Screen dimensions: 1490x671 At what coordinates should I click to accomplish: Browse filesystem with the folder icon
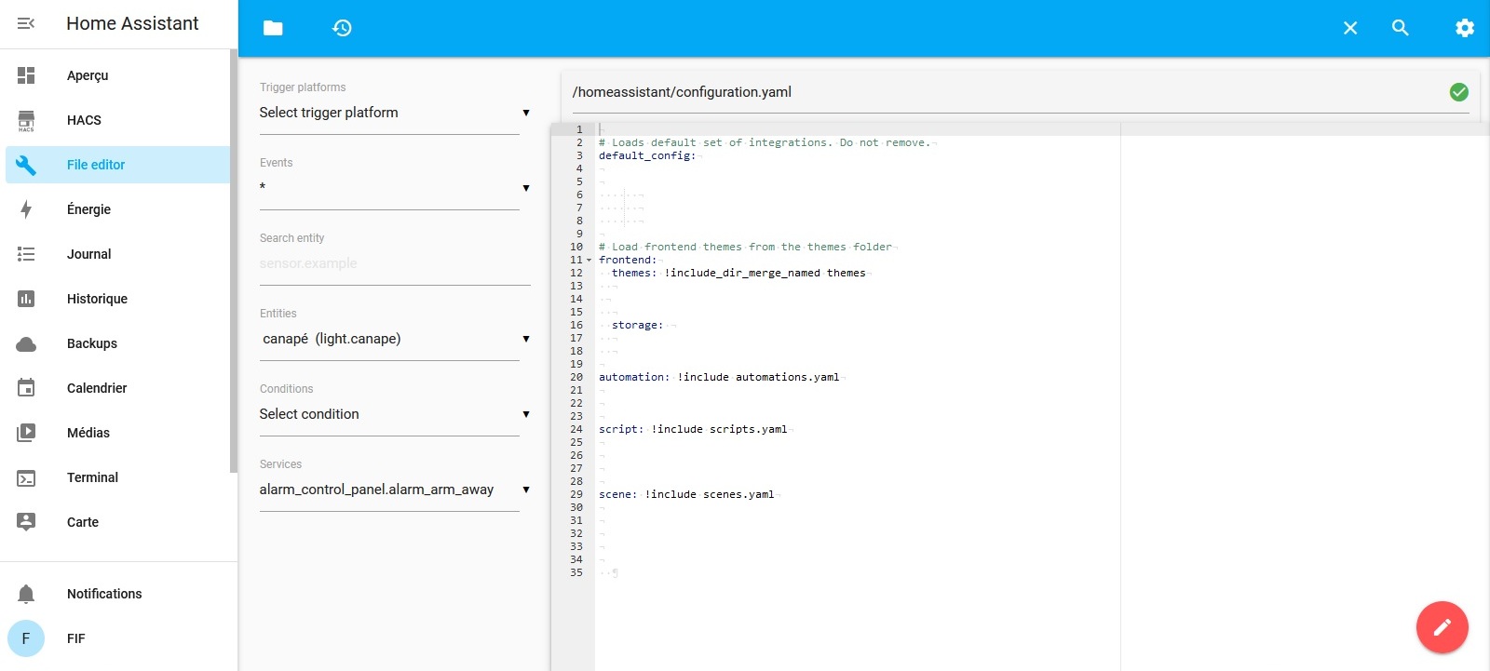point(273,28)
